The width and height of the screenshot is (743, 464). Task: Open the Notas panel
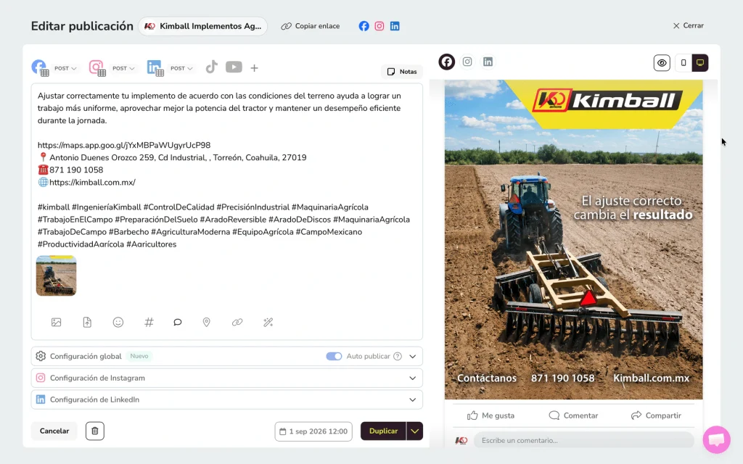(402, 72)
